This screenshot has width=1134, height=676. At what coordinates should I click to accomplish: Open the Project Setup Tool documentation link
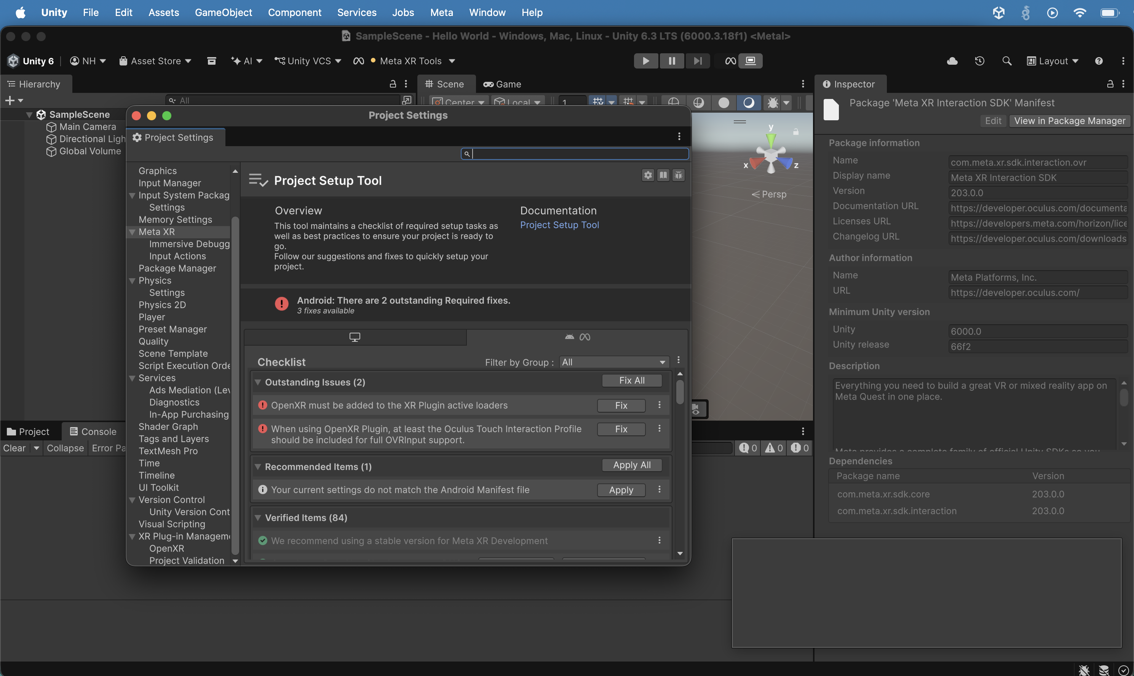coord(559,225)
